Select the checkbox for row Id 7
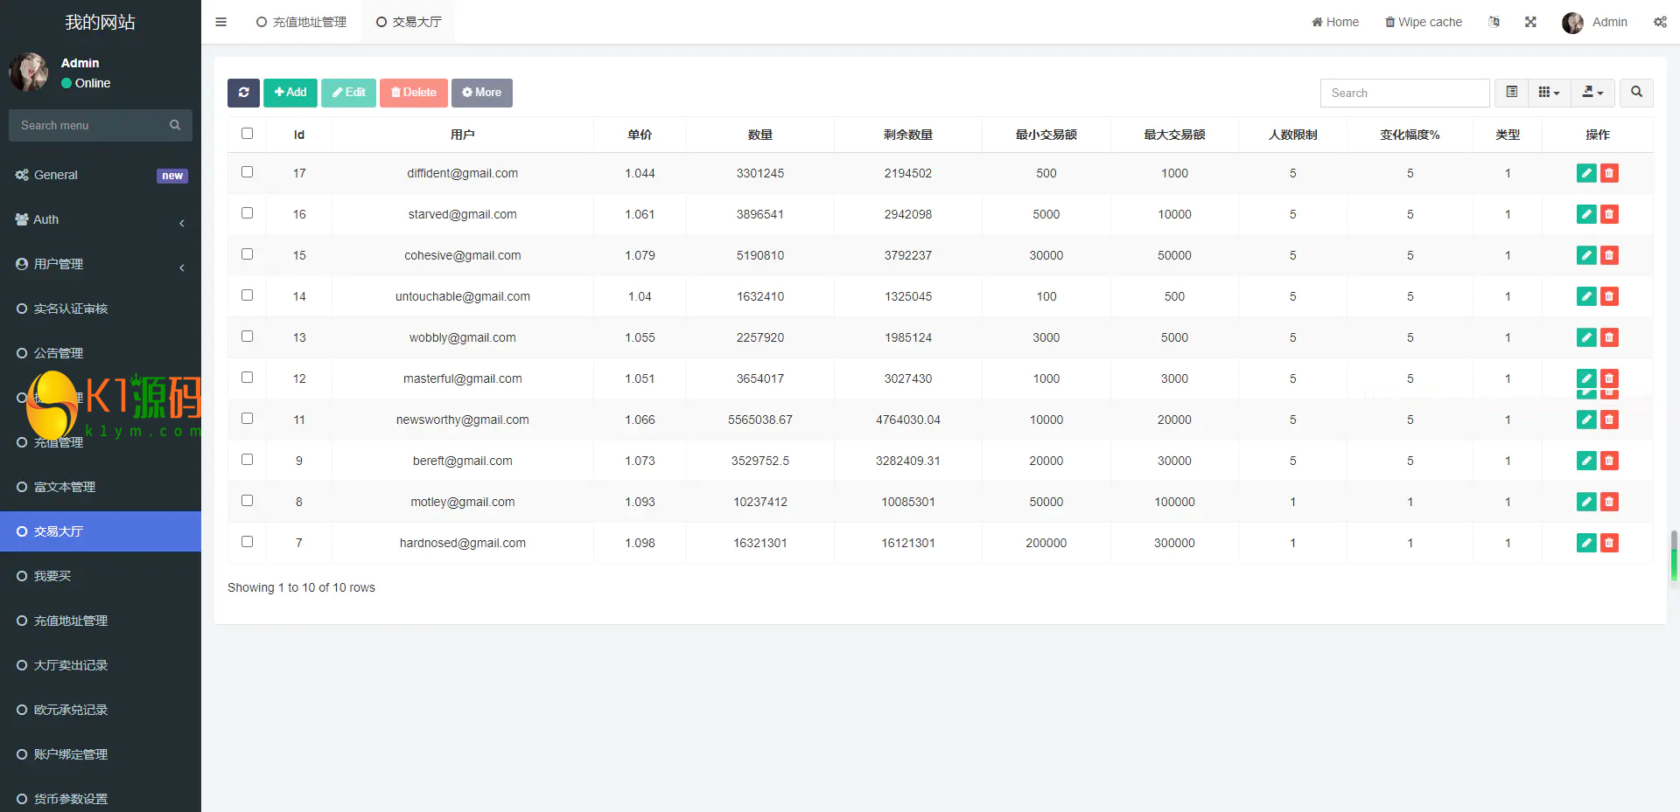 point(248,542)
